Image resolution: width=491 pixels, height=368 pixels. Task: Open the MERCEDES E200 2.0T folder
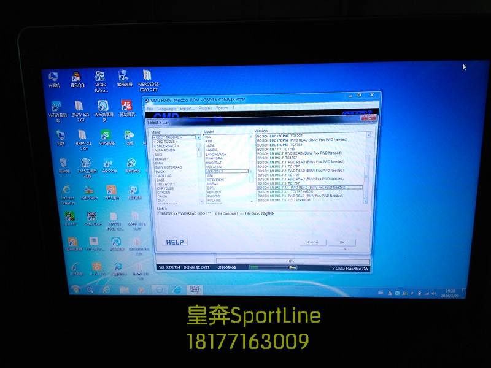tap(148, 81)
